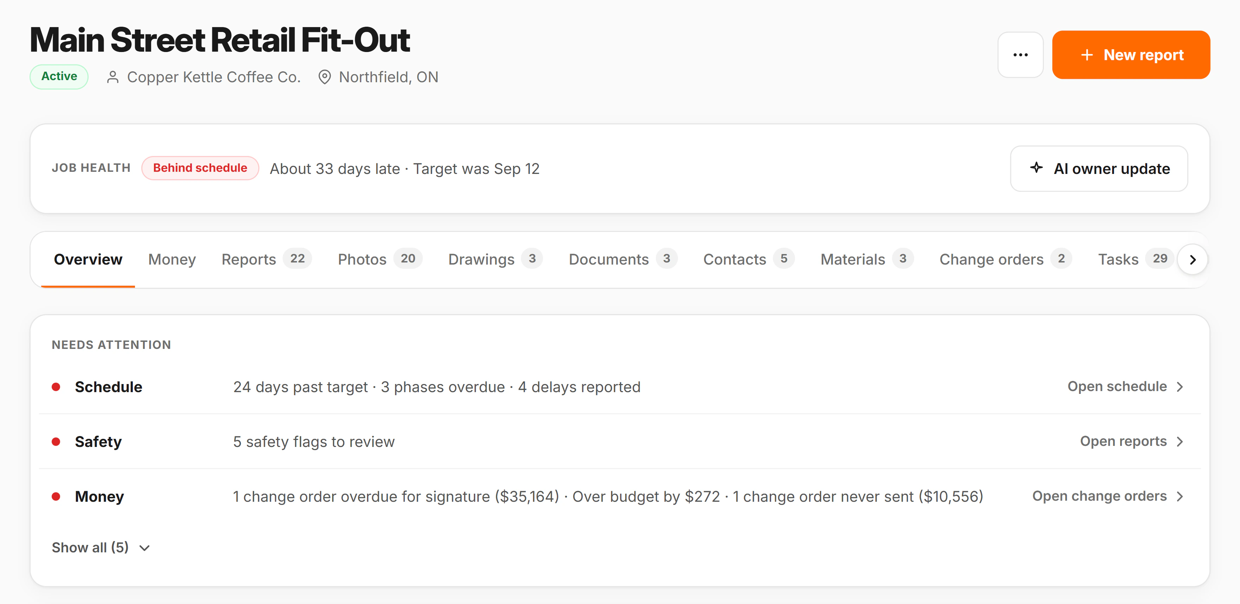The image size is (1240, 604).
Task: Click the Open reports link
Action: [x=1132, y=441]
